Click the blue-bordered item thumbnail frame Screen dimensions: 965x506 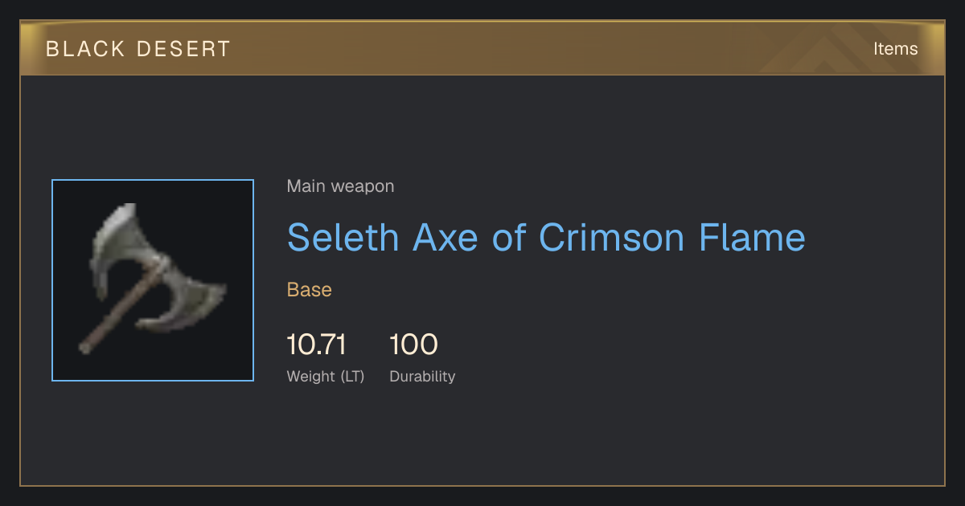[x=153, y=280]
